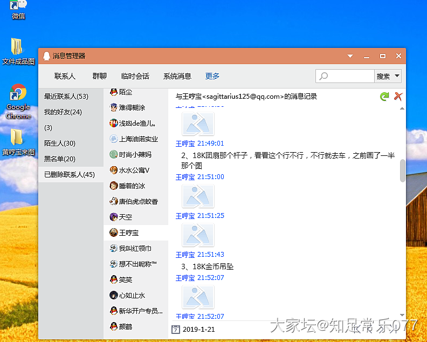Click the red delete record icon

coord(398,97)
